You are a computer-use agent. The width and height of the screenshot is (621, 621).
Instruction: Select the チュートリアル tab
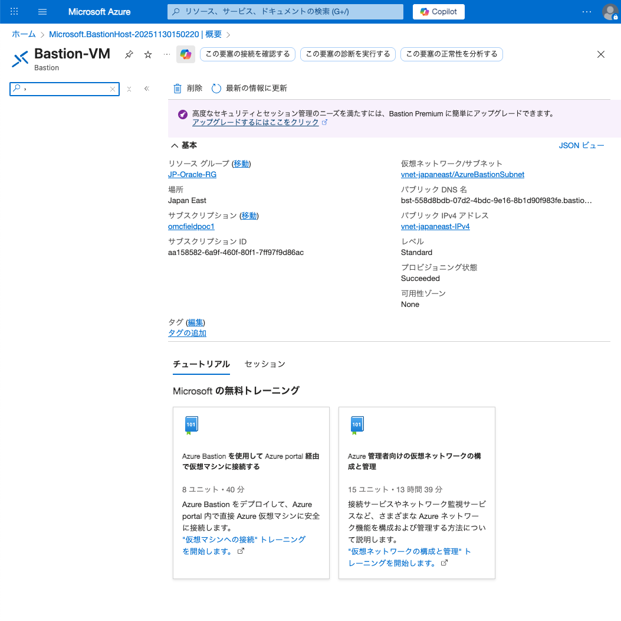pyautogui.click(x=201, y=364)
